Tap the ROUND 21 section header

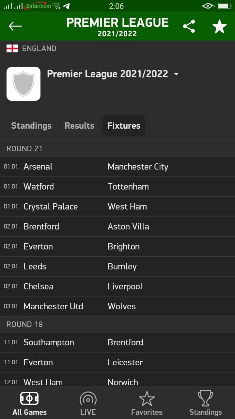(x=117, y=149)
